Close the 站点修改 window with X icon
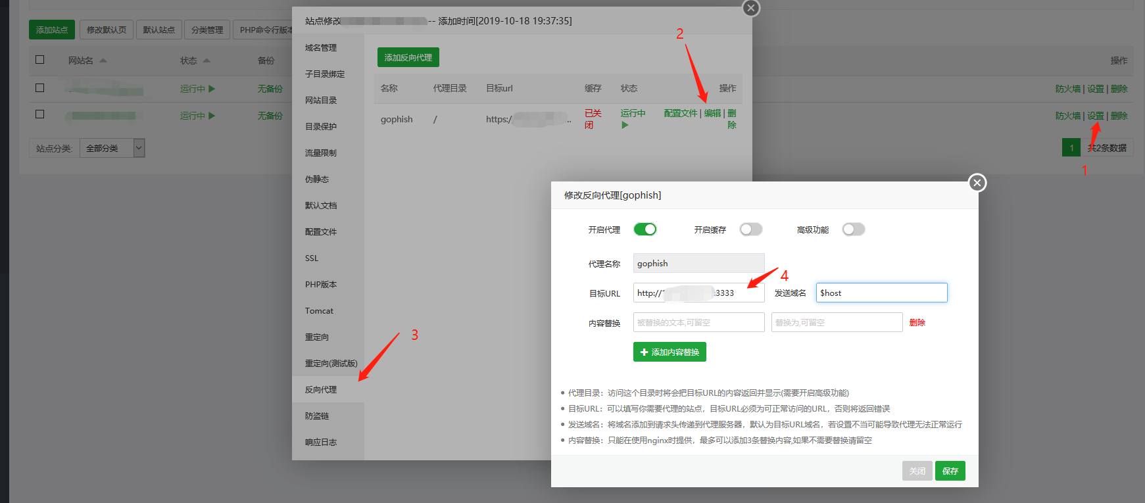 751,8
